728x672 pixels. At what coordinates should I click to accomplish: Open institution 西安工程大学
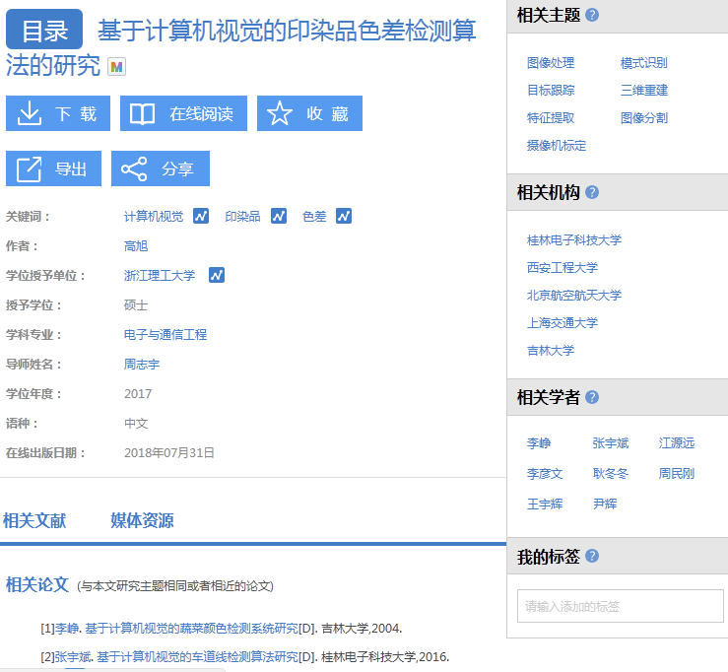click(563, 267)
